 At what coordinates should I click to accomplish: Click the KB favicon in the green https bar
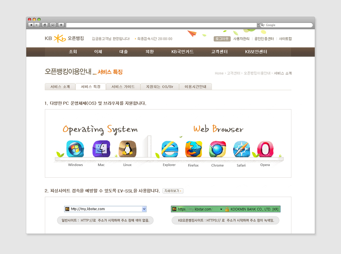(x=174, y=209)
